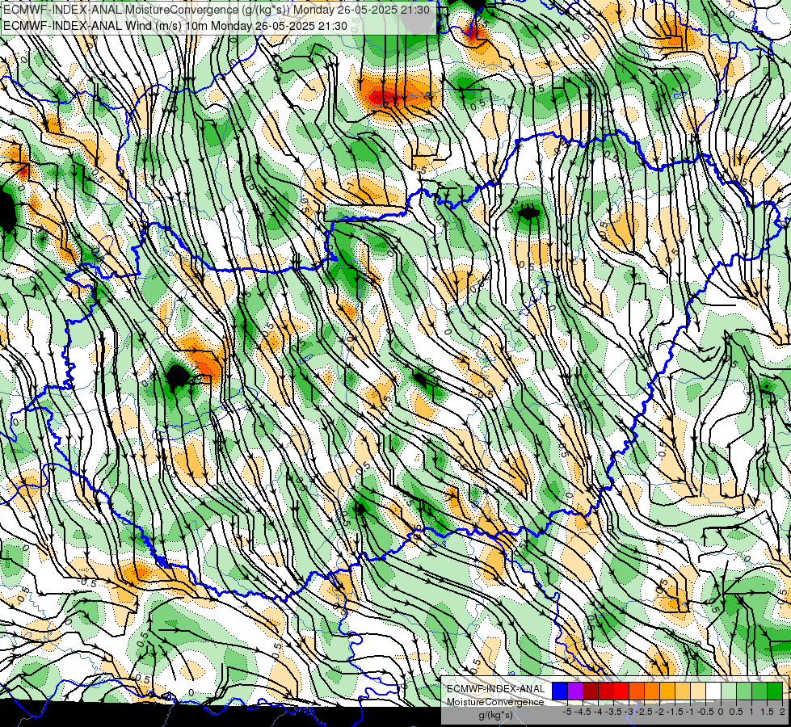Click the darkest green legend swatch
The image size is (791, 727).
[x=775, y=691]
